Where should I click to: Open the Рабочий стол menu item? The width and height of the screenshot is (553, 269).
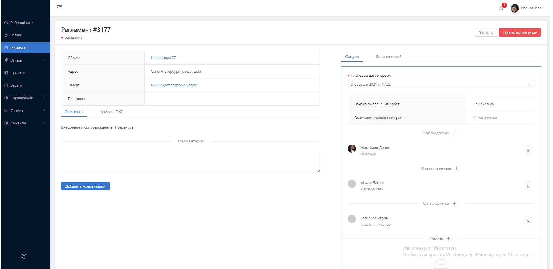26,23
